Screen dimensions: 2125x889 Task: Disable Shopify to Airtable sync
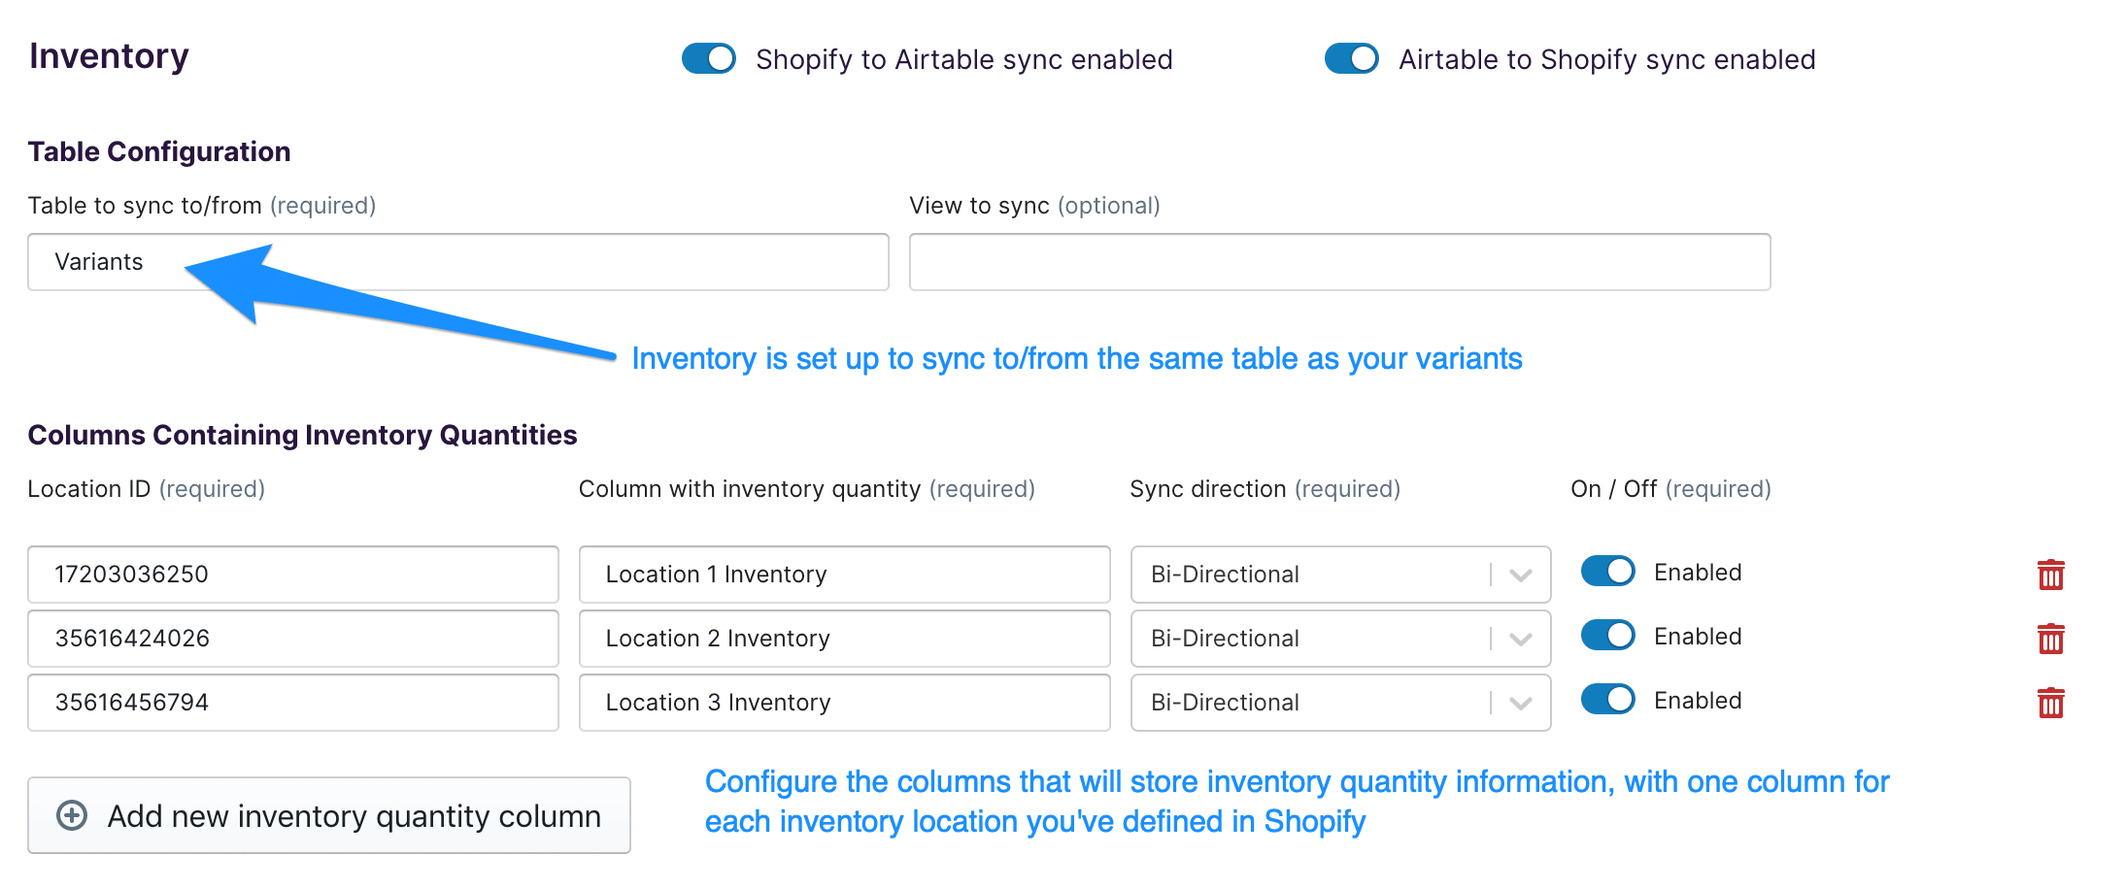click(x=709, y=58)
